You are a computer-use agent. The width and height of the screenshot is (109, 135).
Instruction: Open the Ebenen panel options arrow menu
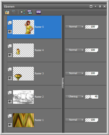tap(95, 7)
